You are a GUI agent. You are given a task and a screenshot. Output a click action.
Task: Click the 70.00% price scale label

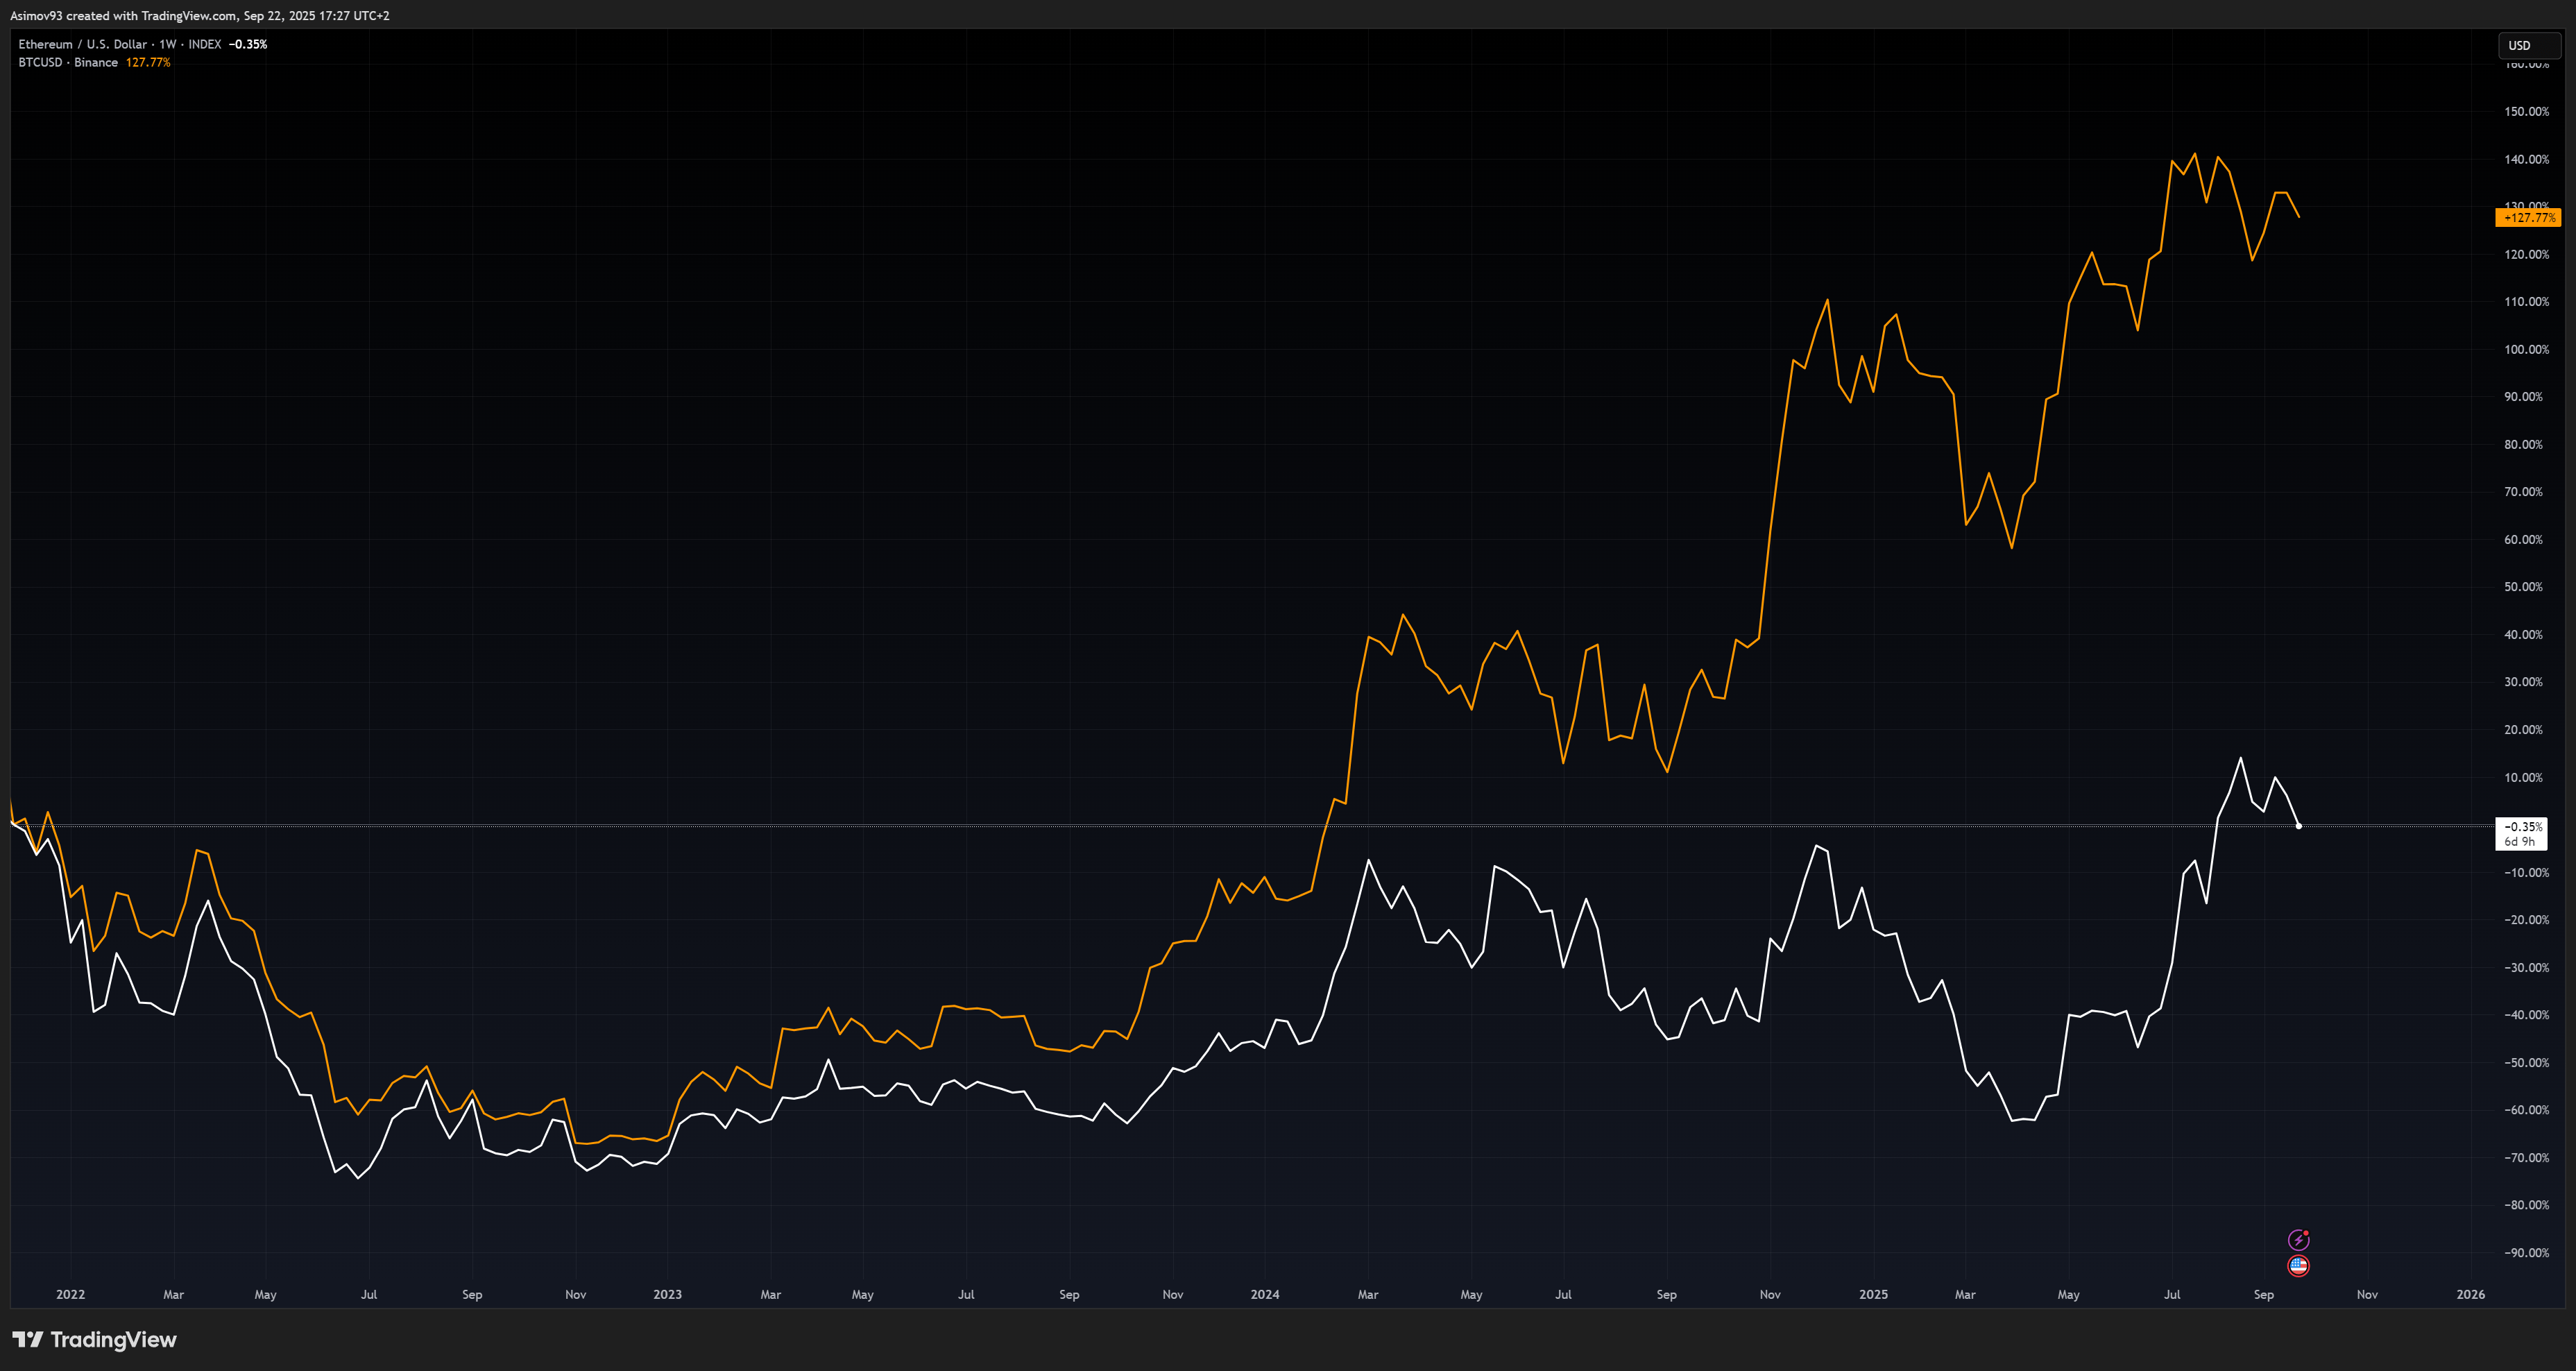[2523, 492]
